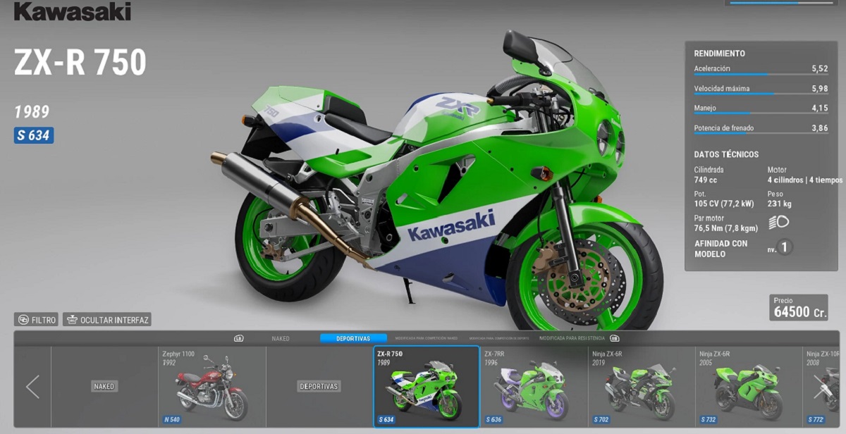Viewport: 846px width, 434px height.
Task: Click the N 540 badge on Zephyr card
Action: pos(171,419)
